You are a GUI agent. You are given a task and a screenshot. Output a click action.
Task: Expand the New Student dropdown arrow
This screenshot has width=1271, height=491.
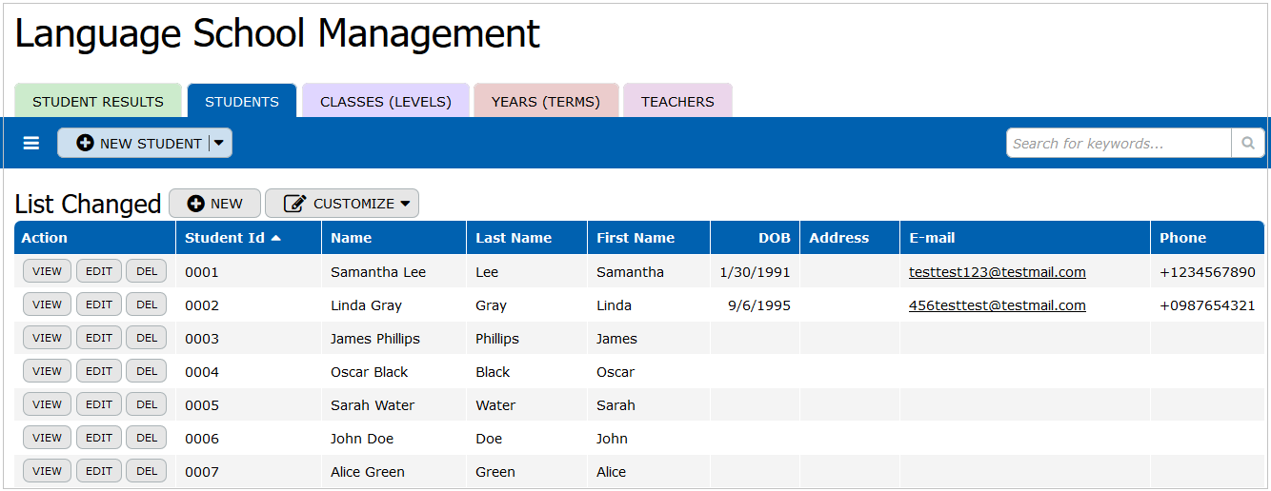[x=219, y=144]
